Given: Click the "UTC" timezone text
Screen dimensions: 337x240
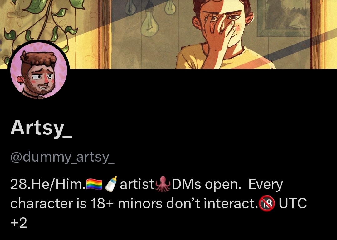Looking at the screenshot, I should 293,204.
